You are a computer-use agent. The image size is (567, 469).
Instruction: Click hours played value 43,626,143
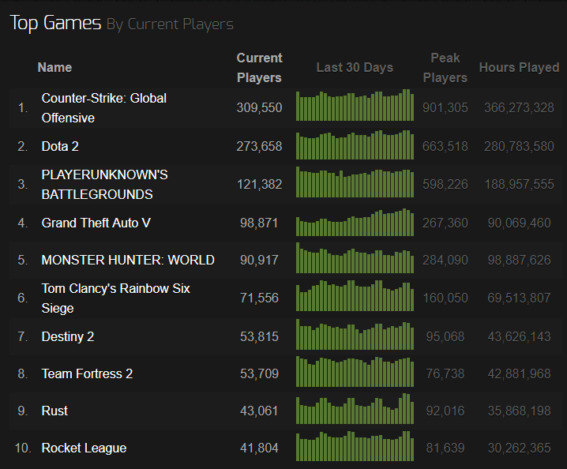(x=520, y=336)
